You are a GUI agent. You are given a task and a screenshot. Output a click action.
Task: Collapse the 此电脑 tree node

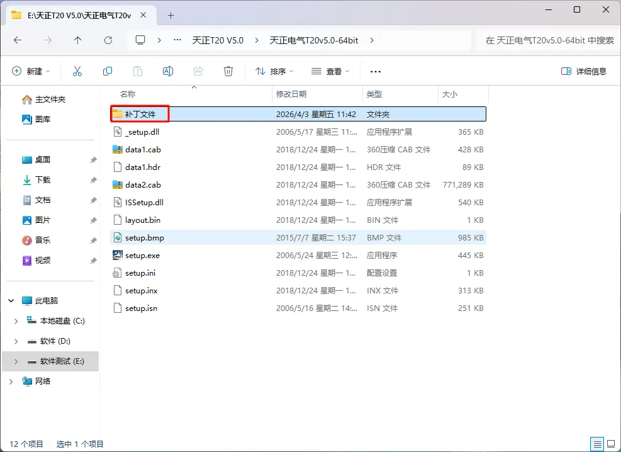tap(11, 301)
